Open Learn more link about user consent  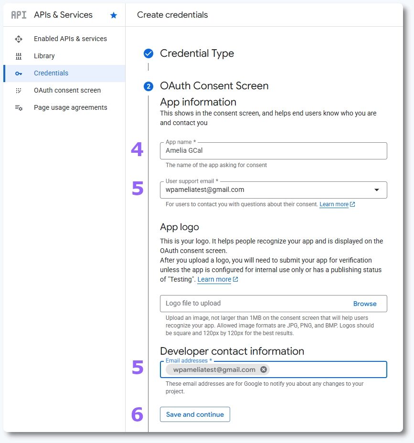click(334, 204)
